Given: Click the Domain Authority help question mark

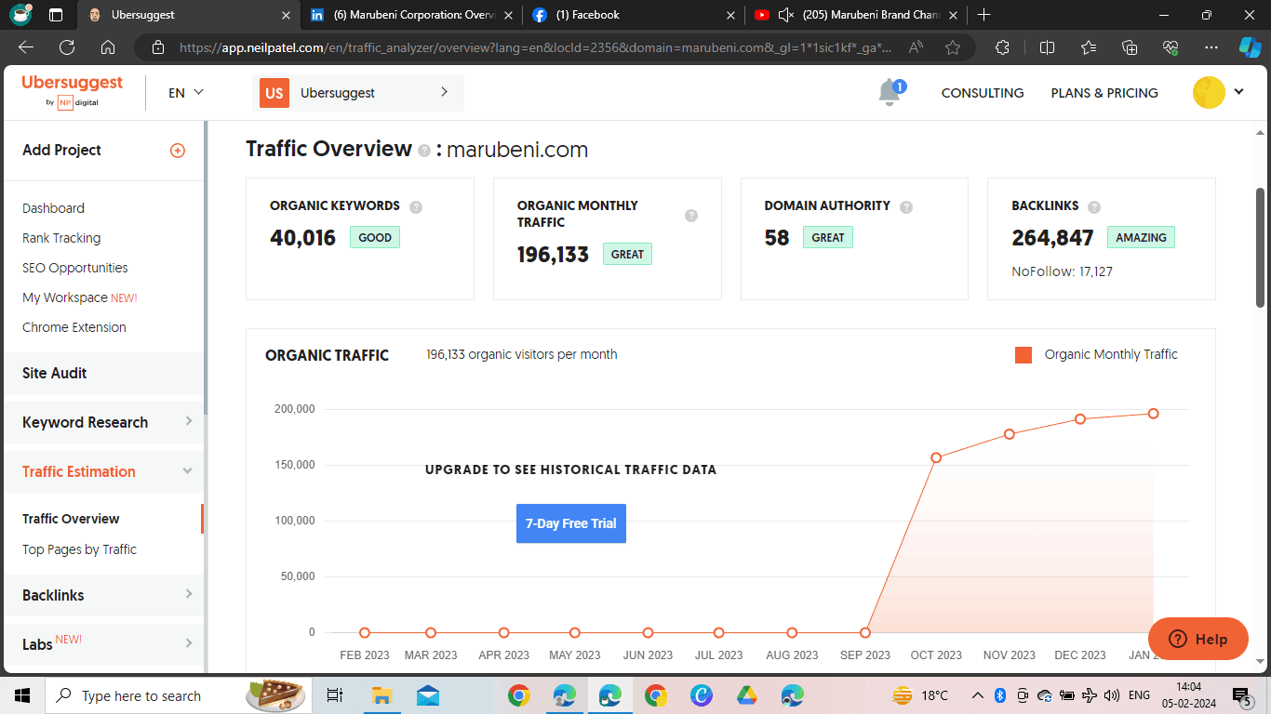Looking at the screenshot, I should (x=905, y=205).
